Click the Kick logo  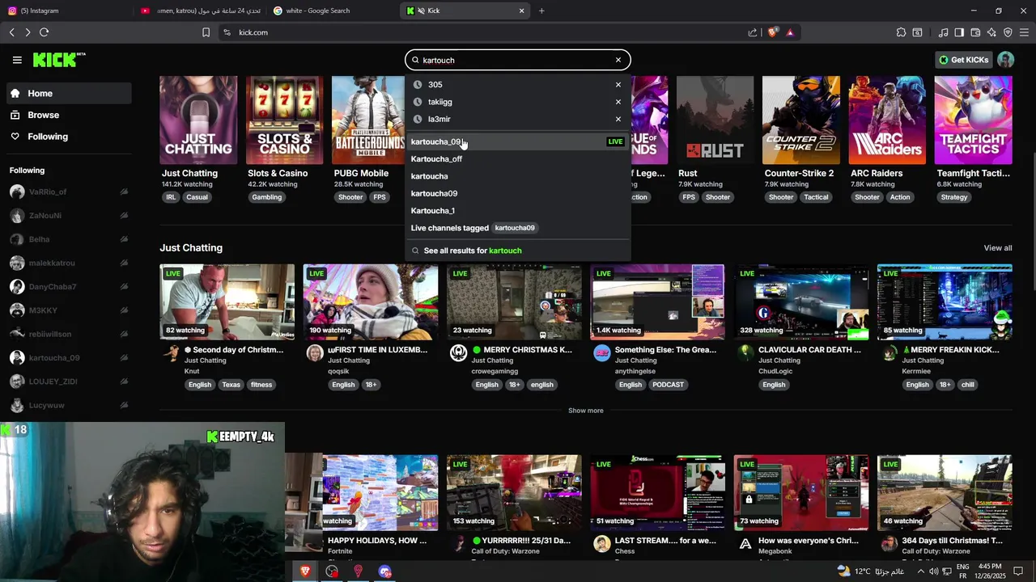point(58,60)
